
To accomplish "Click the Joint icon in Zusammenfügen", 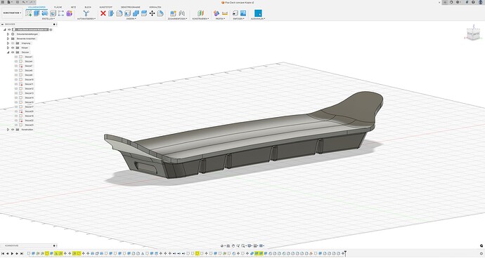I will point(182,13).
